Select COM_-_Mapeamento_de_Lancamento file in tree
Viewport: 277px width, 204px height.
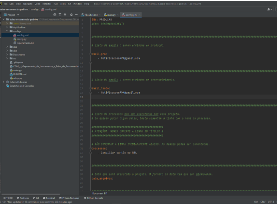[x=44, y=67]
